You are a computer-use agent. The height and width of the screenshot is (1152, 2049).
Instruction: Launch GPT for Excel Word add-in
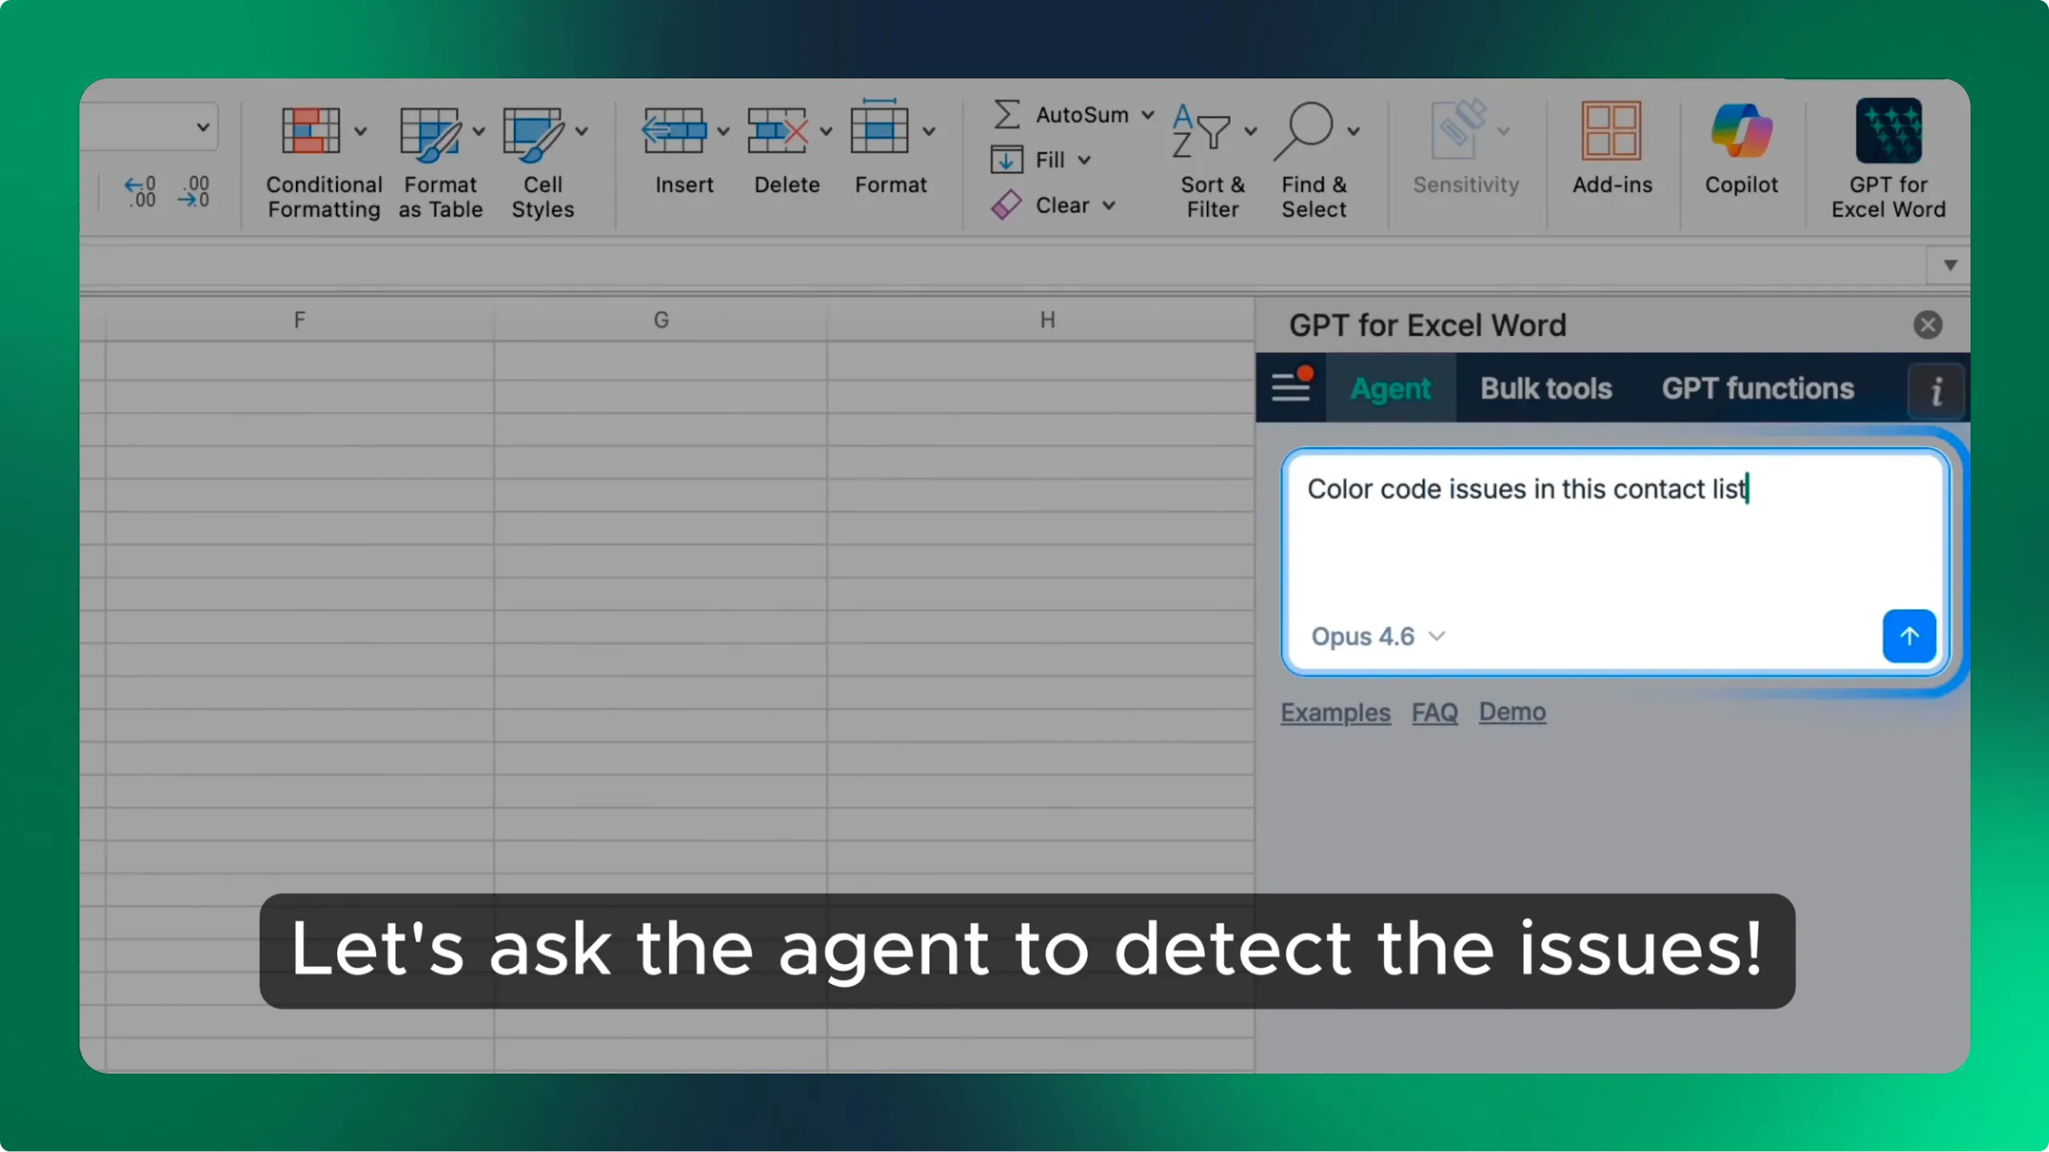(x=1888, y=132)
